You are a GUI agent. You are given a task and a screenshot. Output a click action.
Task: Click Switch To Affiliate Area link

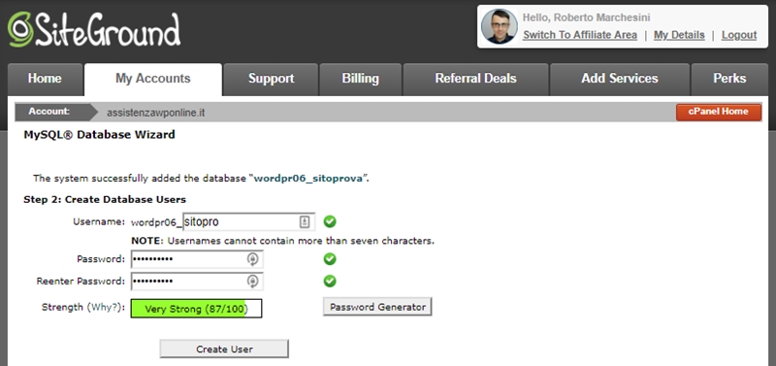580,35
